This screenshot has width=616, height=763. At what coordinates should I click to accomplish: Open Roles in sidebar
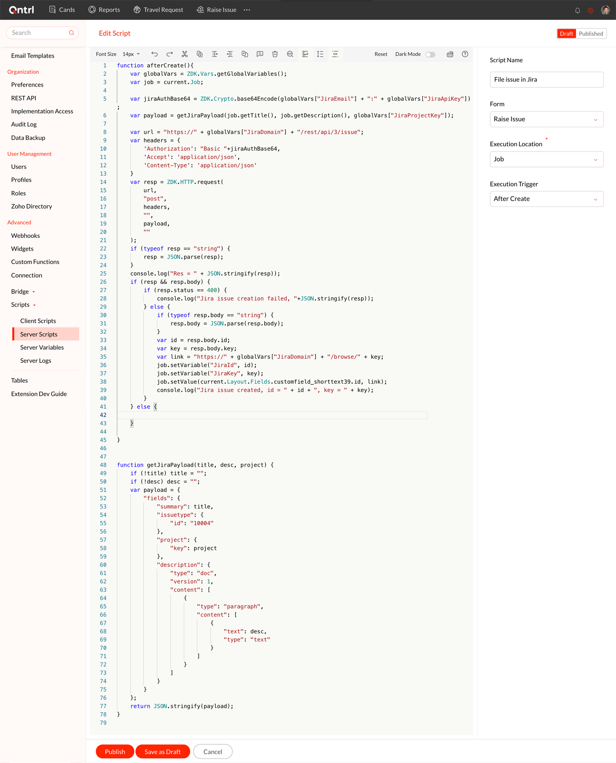tap(18, 193)
